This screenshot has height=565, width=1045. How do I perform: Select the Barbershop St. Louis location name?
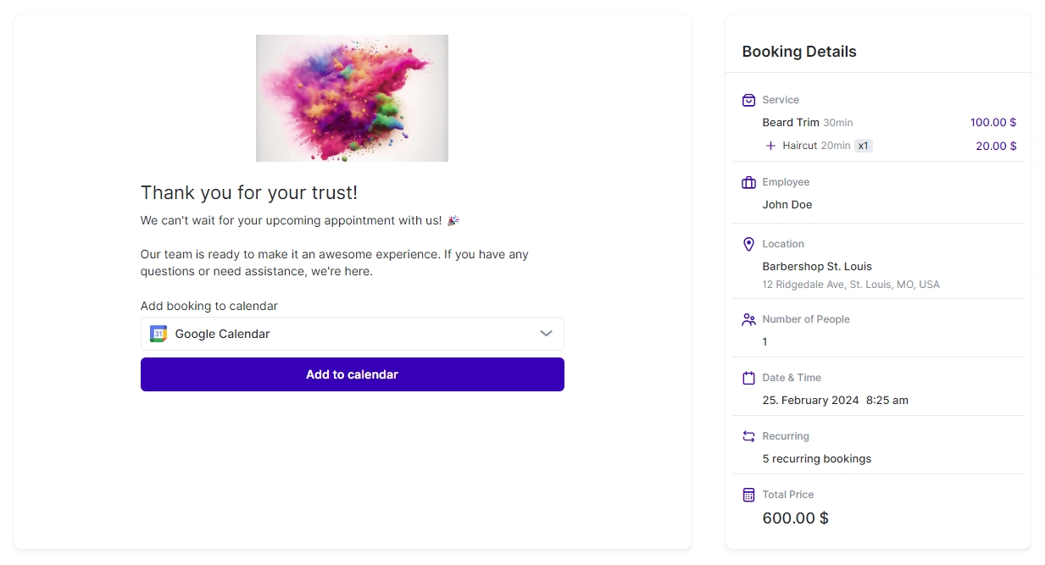[817, 266]
